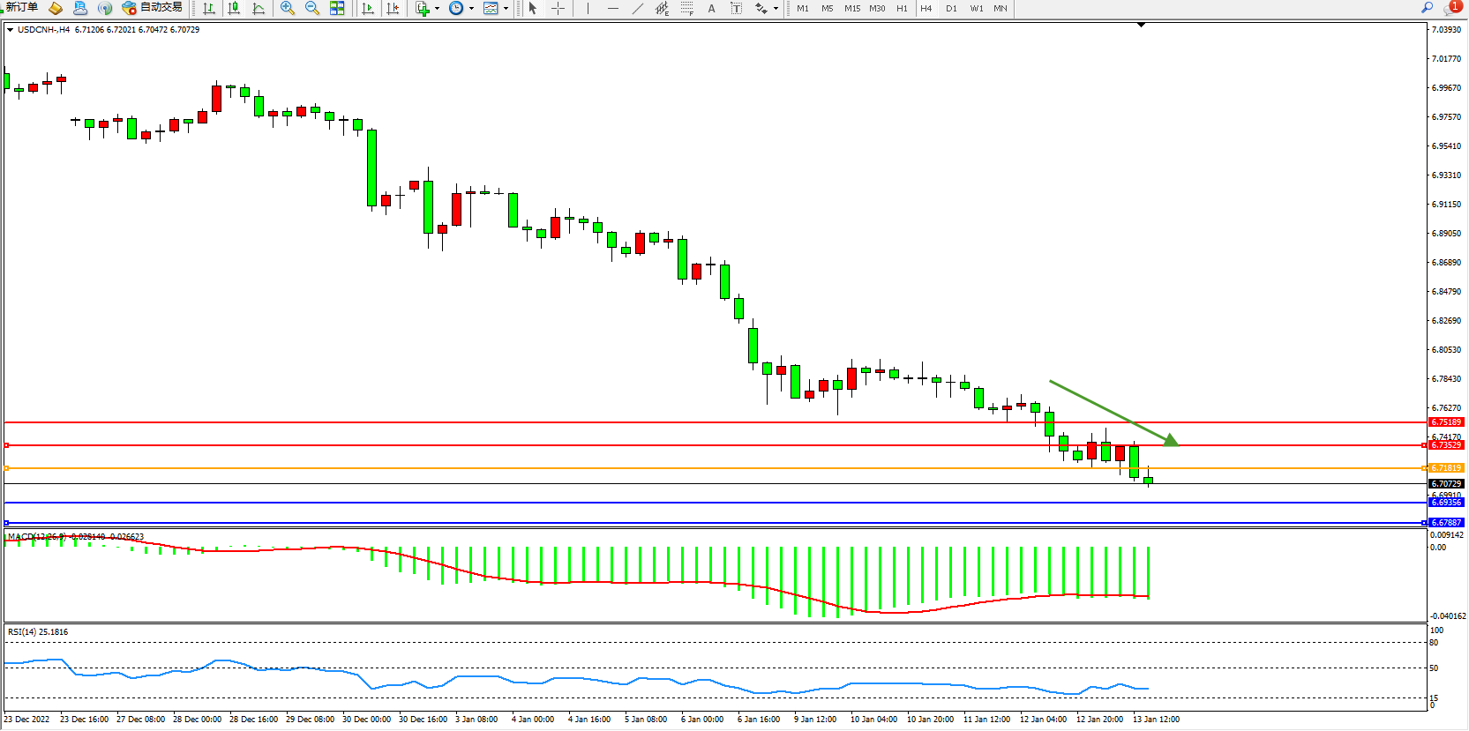Image resolution: width=1469 pixels, height=731 pixels.
Task: Click the search magnifier icon
Action: pos(1427,8)
